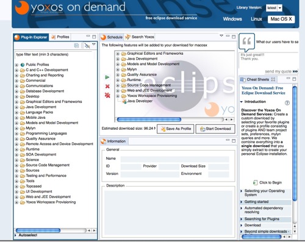Image resolution: width=305 pixels, height=242 pixels.
Task: Open Automated dependency resolving step
Action: (264, 210)
